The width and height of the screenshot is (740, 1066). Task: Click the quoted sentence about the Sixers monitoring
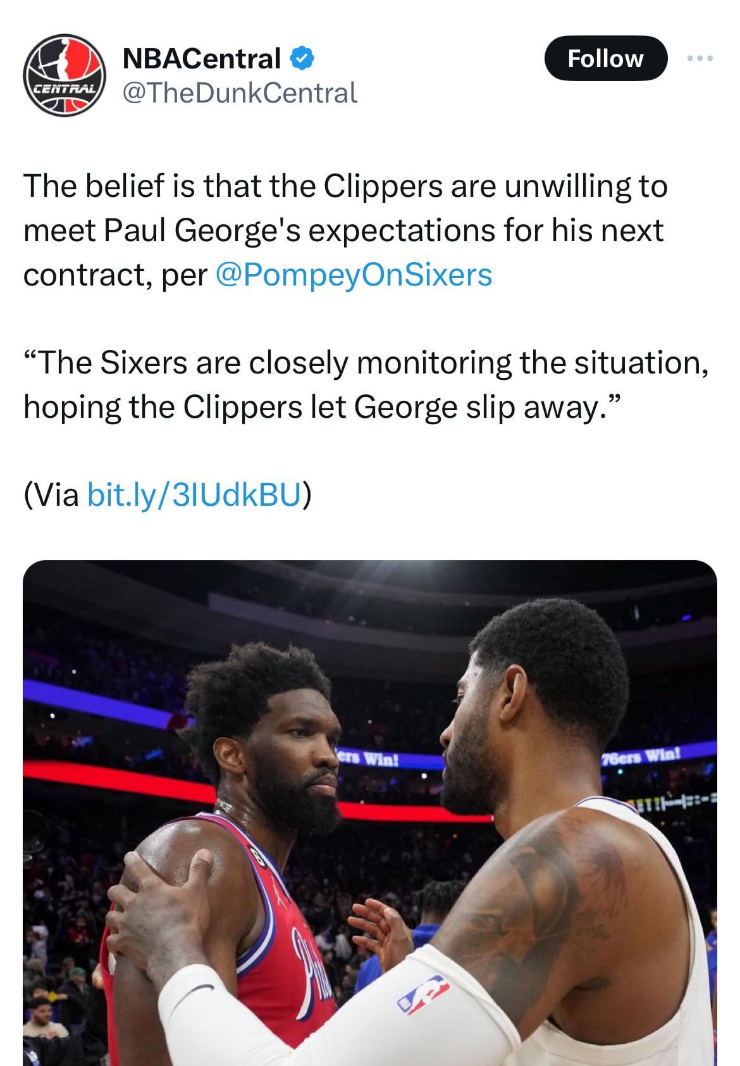365,385
